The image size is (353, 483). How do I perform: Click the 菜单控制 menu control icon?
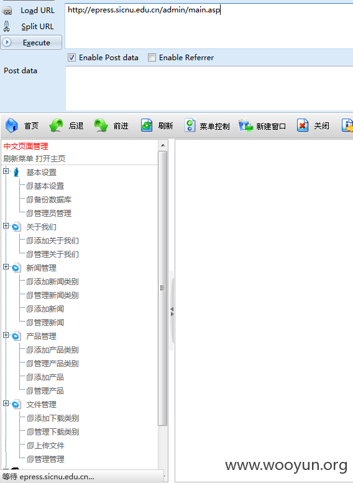tap(190, 125)
